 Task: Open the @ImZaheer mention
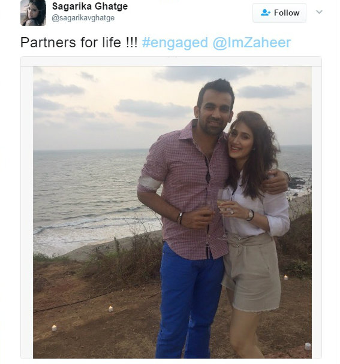(x=252, y=43)
